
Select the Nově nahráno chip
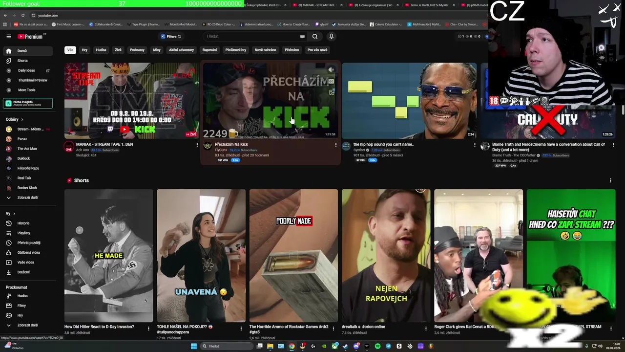tap(265, 50)
